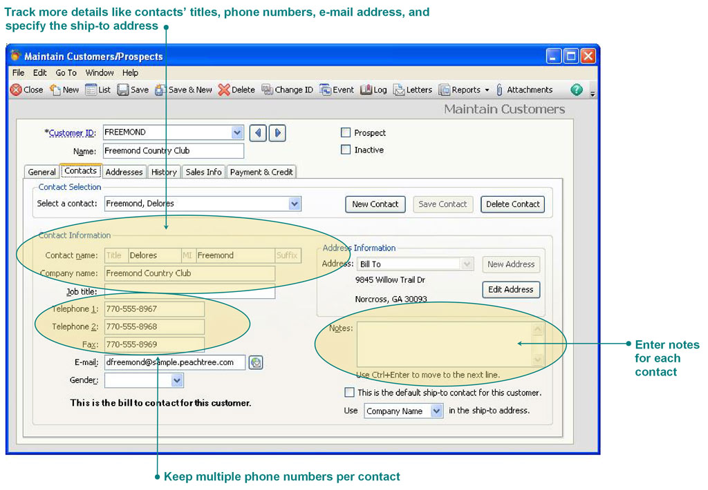Tick the Inactive checkbox
The image size is (708, 490).
(346, 150)
